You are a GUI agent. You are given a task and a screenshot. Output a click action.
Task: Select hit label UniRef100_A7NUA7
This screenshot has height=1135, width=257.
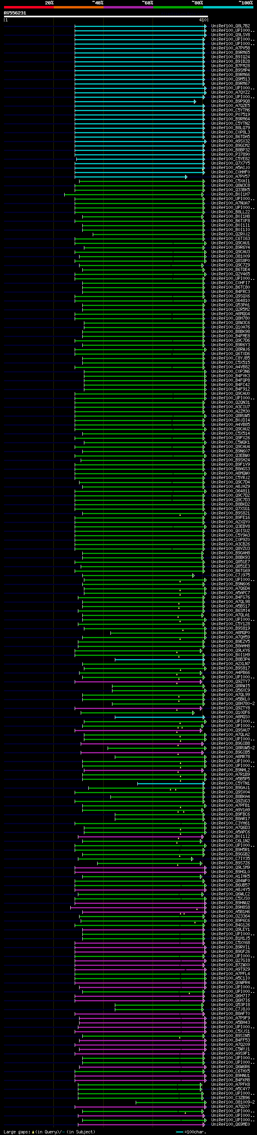(x=230, y=203)
